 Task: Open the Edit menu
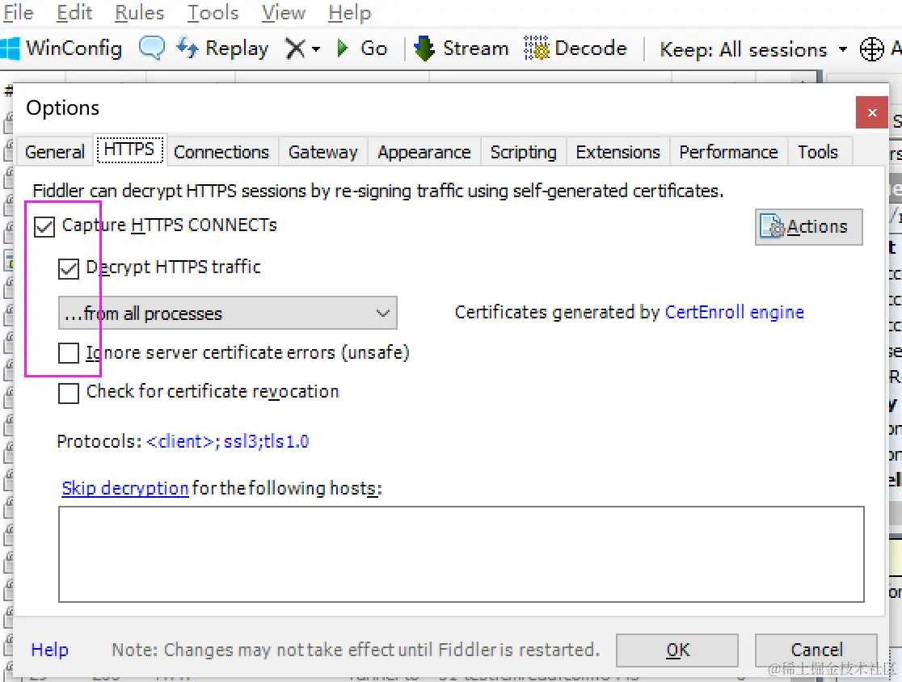(x=74, y=13)
